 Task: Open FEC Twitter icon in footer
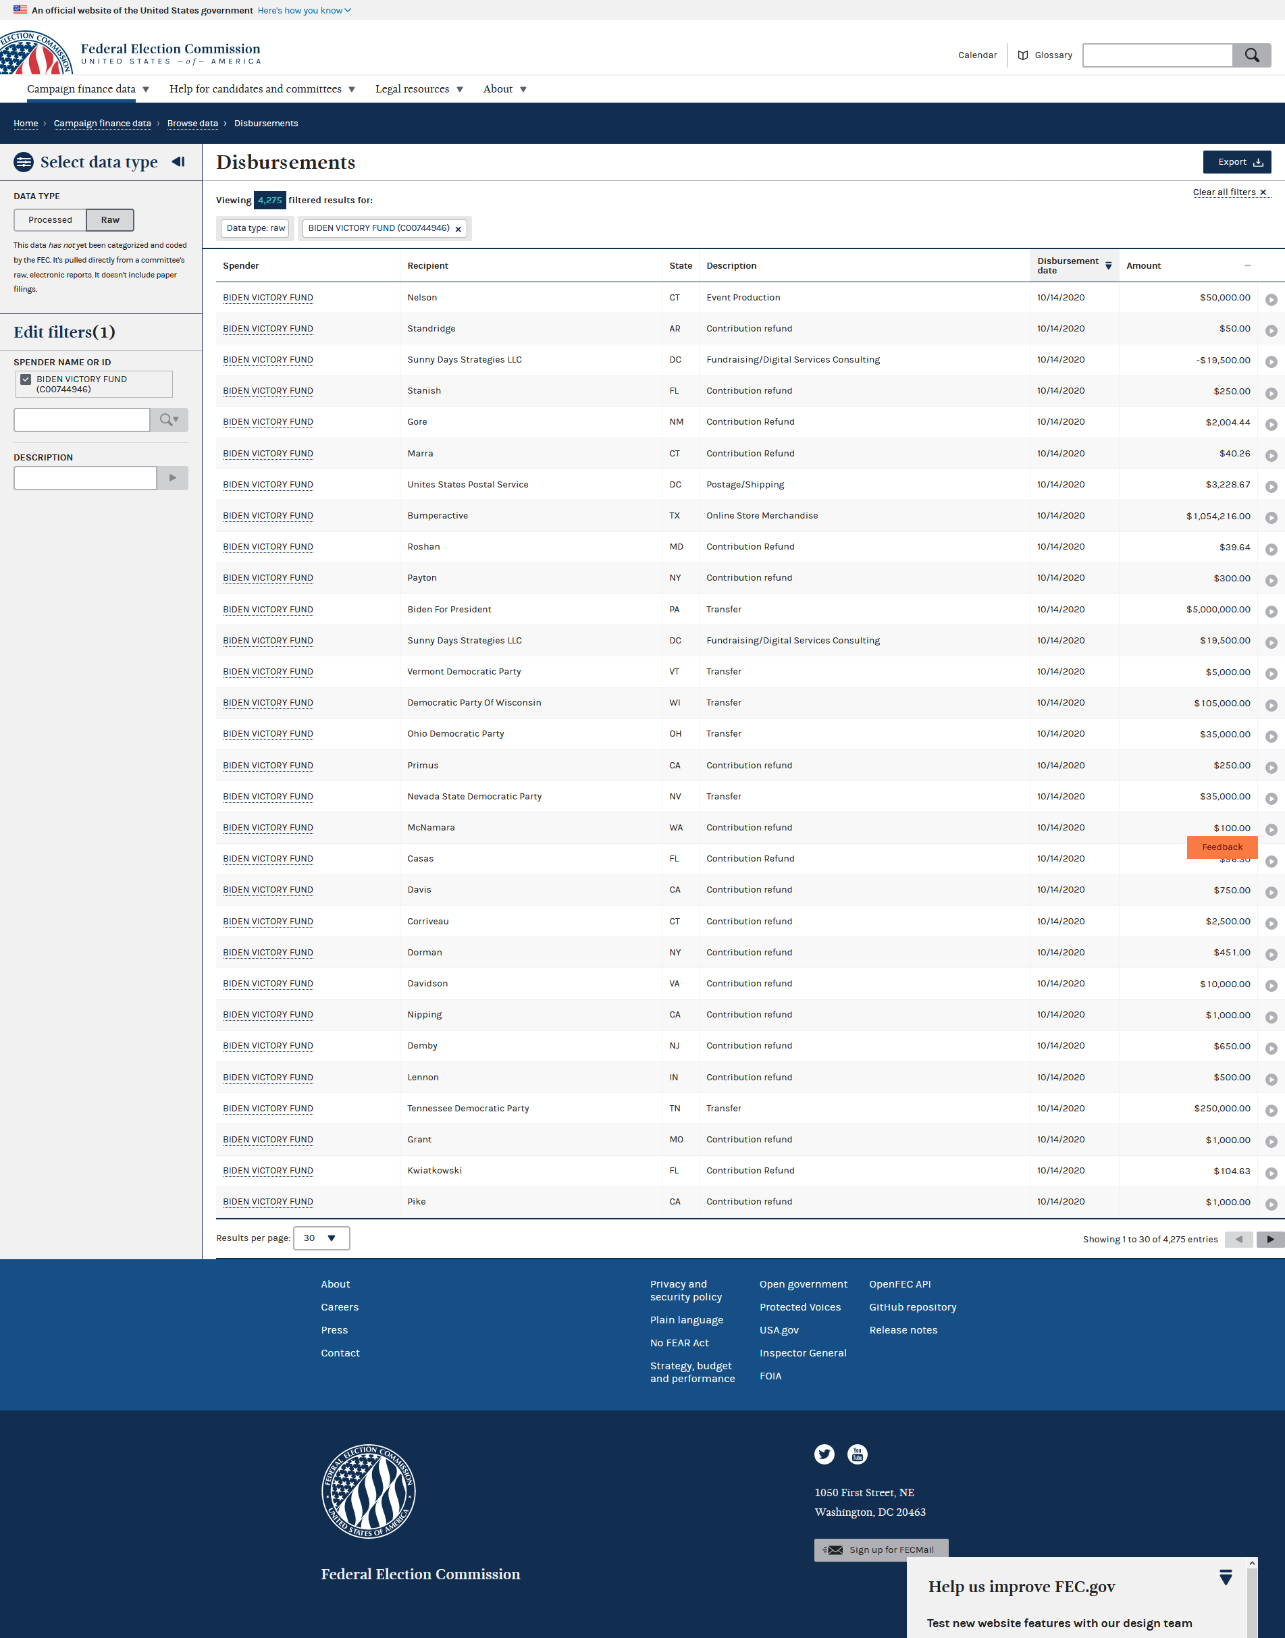[x=824, y=1454]
